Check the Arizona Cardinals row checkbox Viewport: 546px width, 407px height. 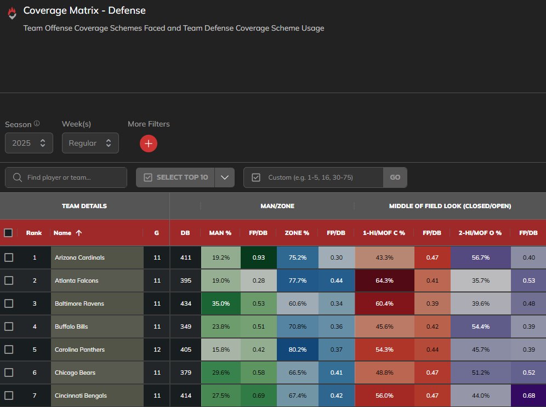[9, 257]
